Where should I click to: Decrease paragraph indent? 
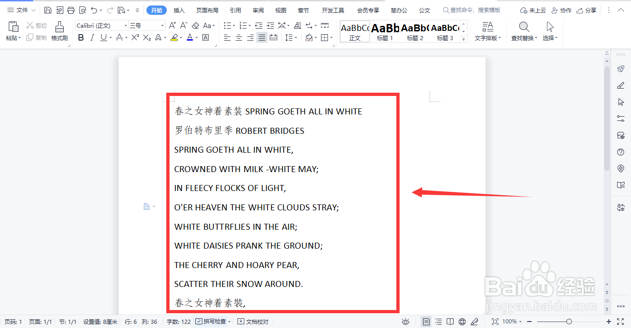[x=259, y=25]
